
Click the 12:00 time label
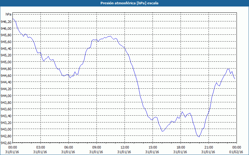[x=125, y=148]
